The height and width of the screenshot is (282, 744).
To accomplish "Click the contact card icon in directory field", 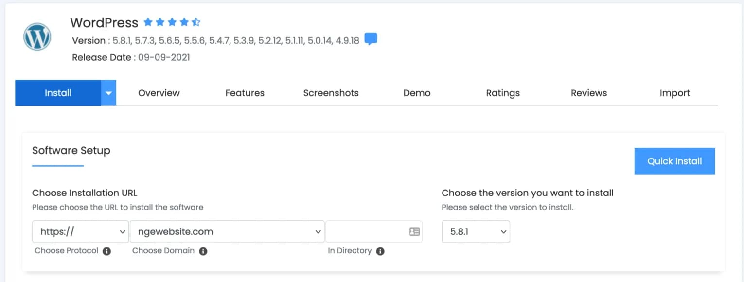I will [414, 232].
